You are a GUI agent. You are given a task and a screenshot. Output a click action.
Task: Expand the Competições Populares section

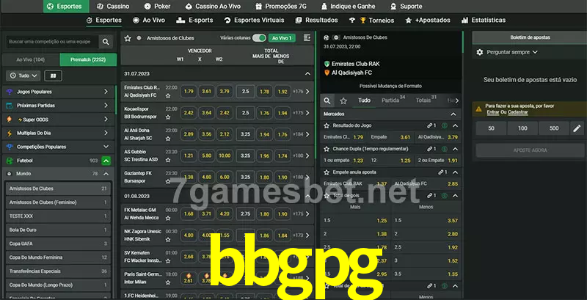tap(106, 147)
